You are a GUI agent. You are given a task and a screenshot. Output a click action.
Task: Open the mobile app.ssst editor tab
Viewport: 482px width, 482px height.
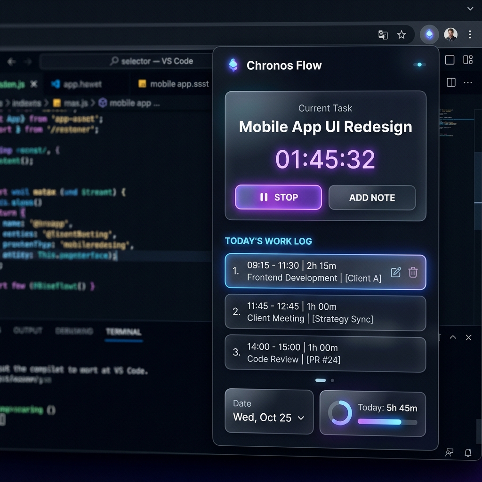point(173,84)
